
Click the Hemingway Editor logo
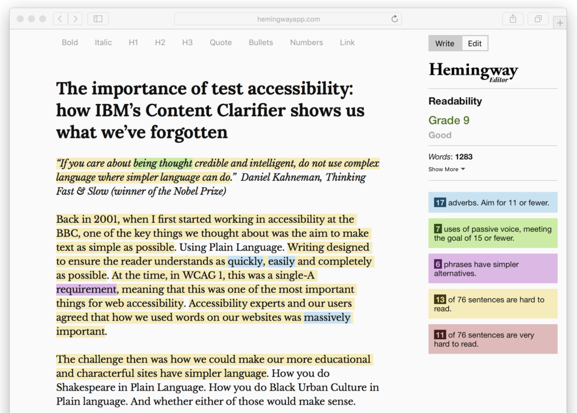pos(473,71)
